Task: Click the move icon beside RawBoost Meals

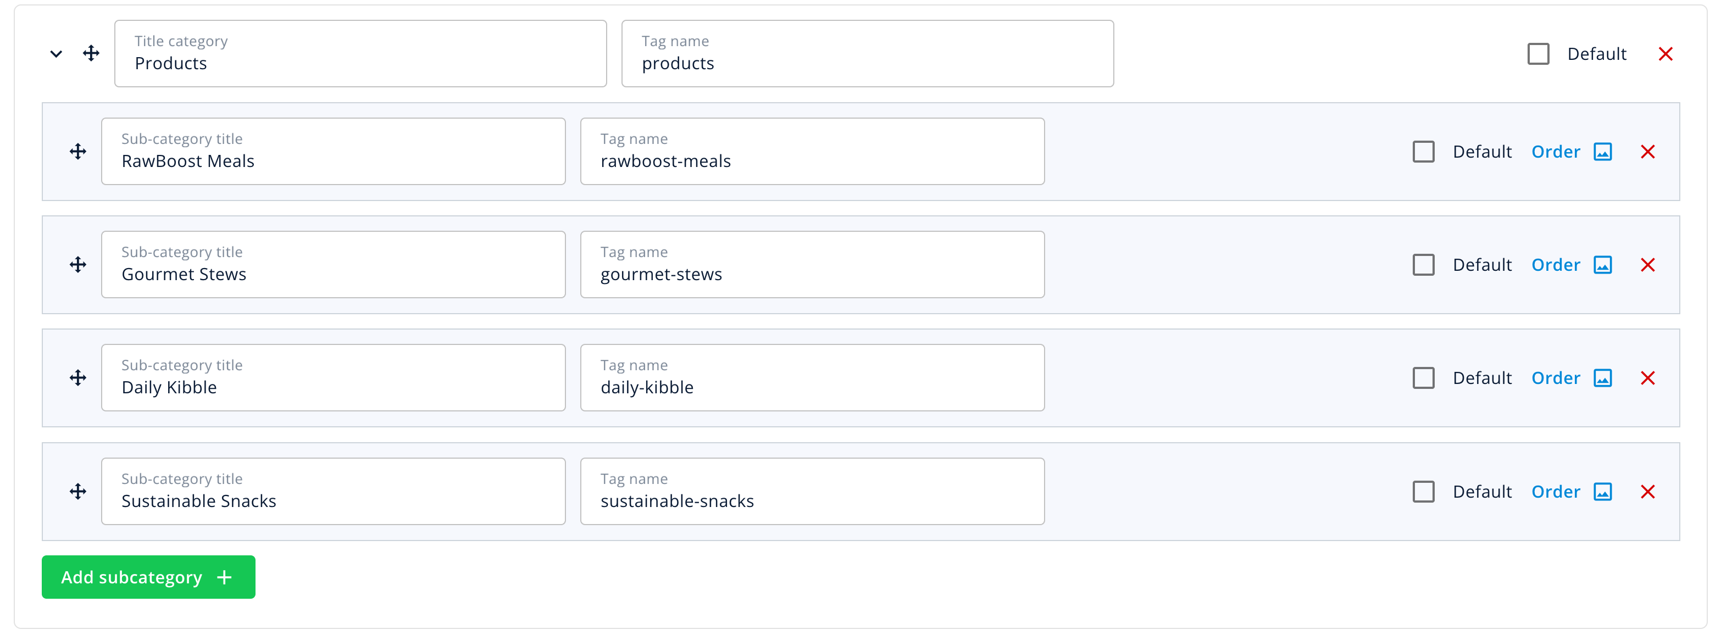Action: coord(77,151)
